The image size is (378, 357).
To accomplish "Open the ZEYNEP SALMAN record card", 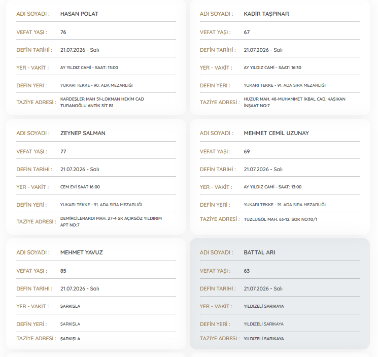I will pos(96,177).
